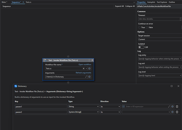This screenshot has height=130, width=182.
Task: Select the Sequence tab
Action: [16, 2]
